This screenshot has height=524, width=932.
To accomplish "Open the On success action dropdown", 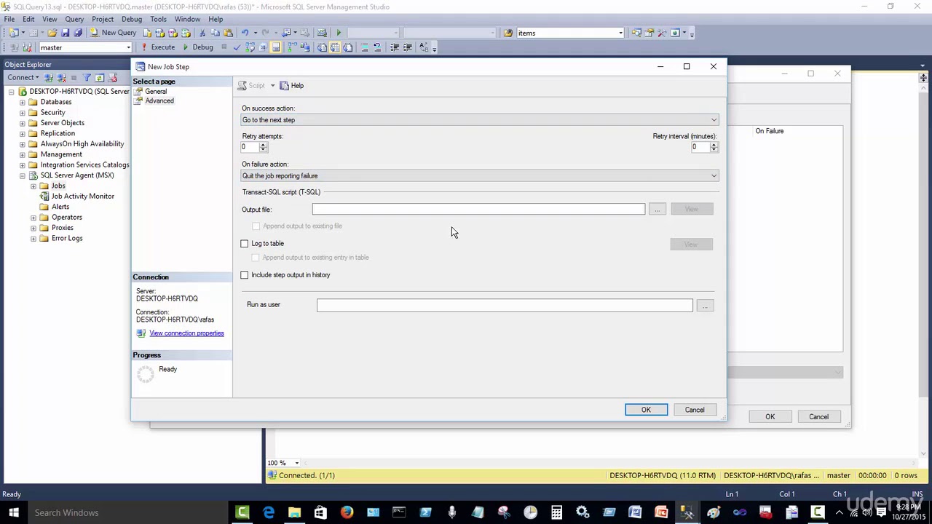I will tap(480, 120).
